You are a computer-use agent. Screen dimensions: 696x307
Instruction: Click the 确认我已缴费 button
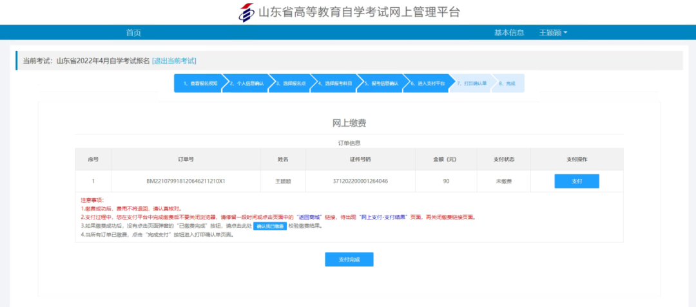click(270, 227)
